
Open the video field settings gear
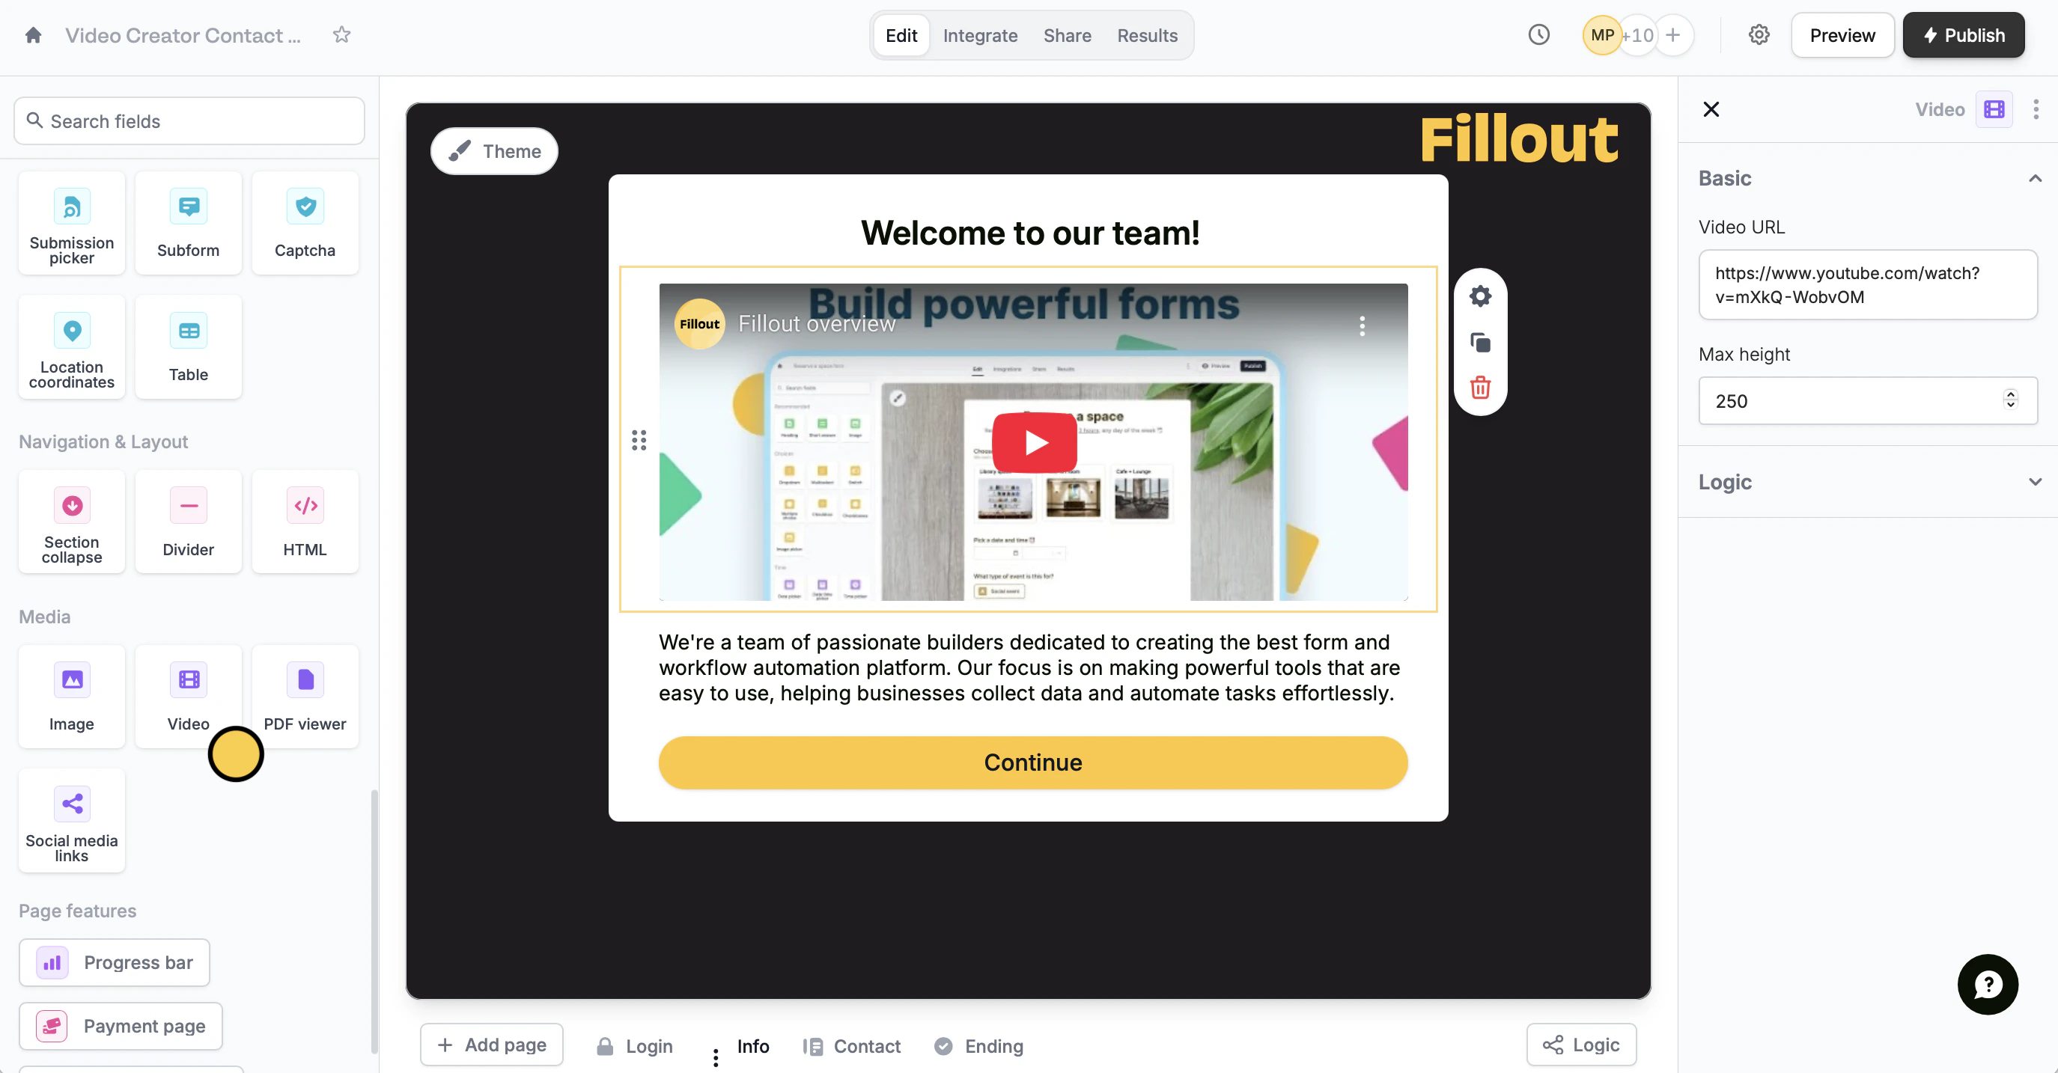[x=1479, y=296]
